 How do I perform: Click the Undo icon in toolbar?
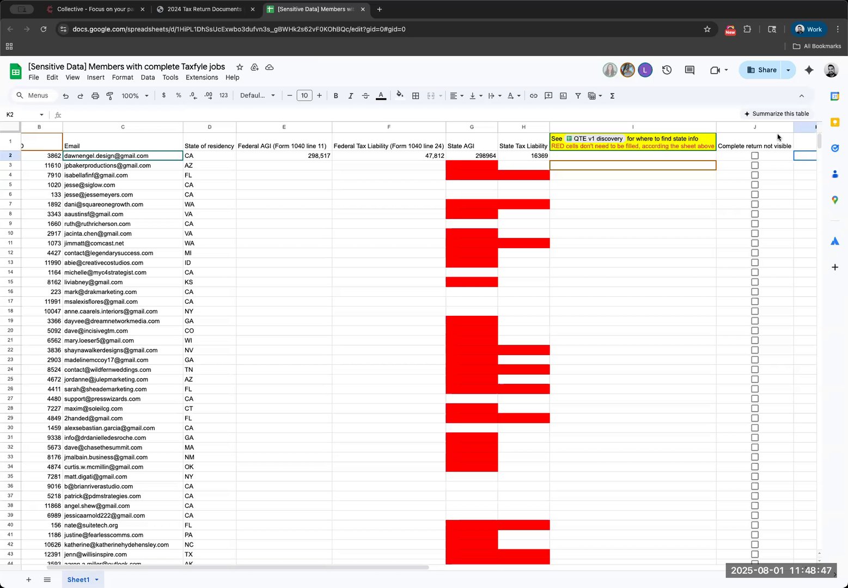(66, 96)
